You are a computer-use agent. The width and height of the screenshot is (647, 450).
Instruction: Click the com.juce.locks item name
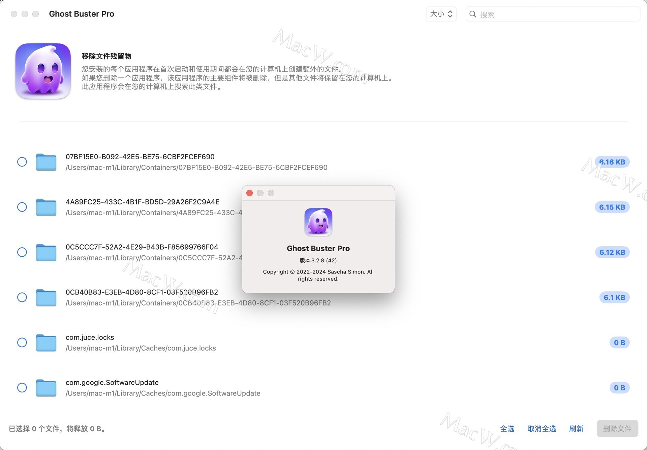[90, 337]
